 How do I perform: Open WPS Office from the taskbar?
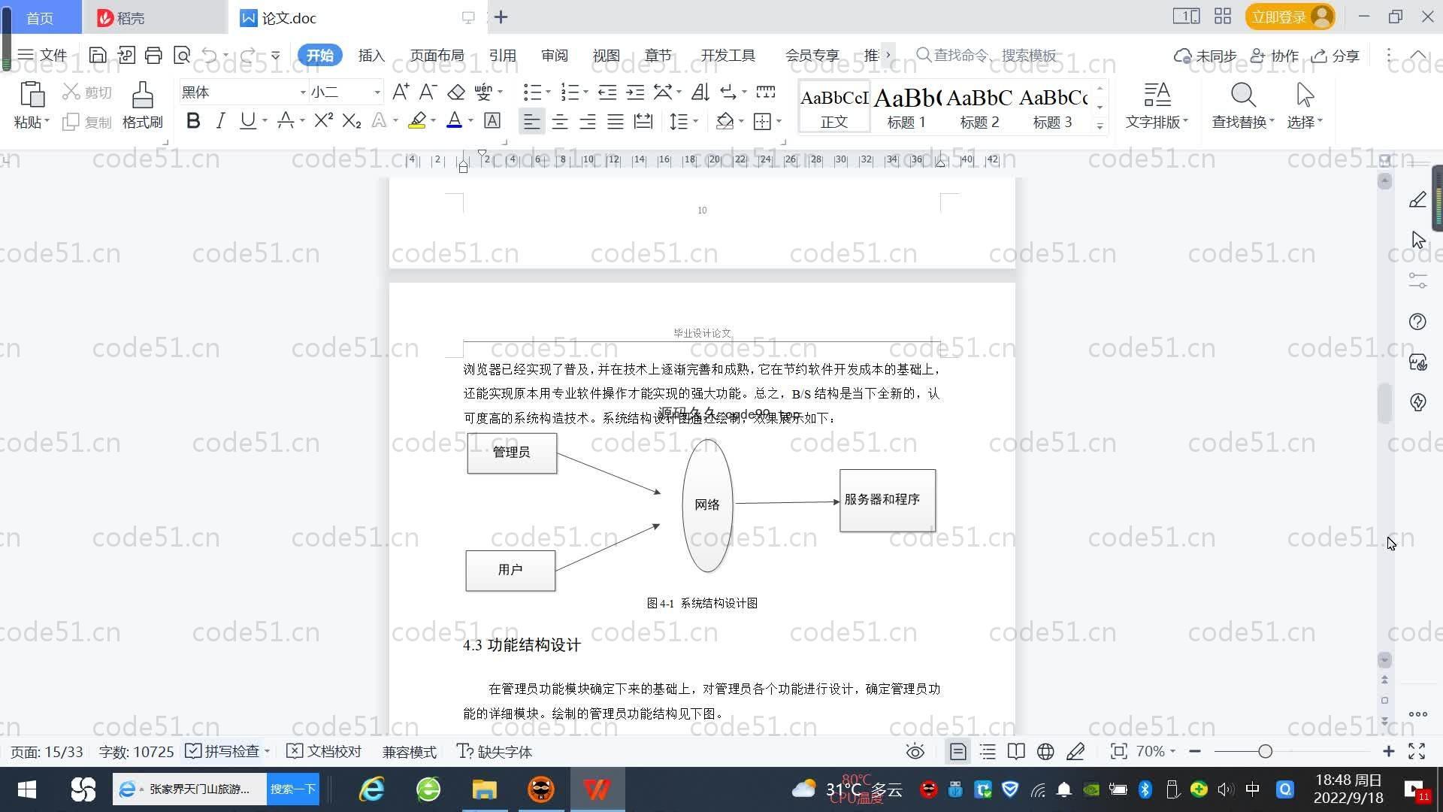[x=597, y=789]
